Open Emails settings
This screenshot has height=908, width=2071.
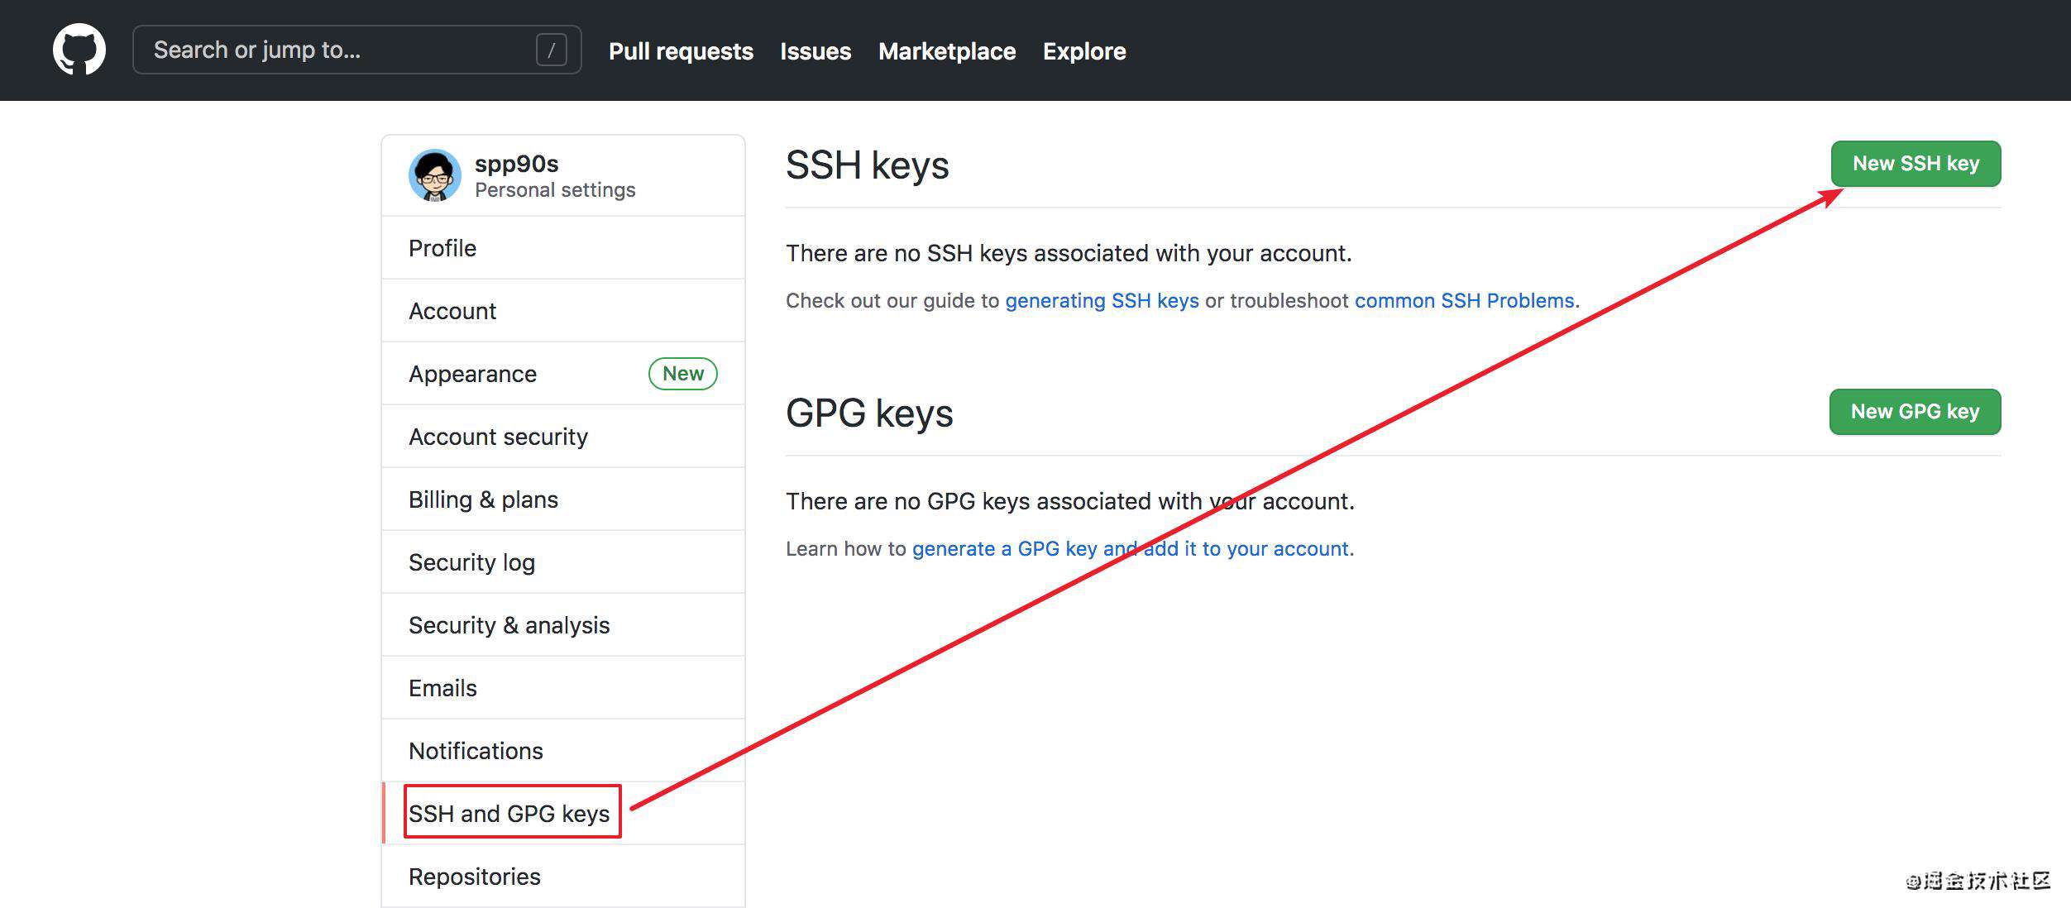click(x=563, y=688)
